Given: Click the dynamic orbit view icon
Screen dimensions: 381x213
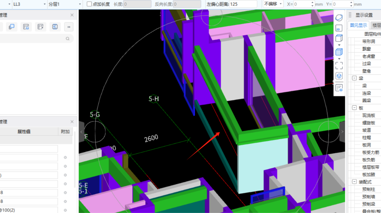Looking at the screenshot, I should click(x=339, y=18).
